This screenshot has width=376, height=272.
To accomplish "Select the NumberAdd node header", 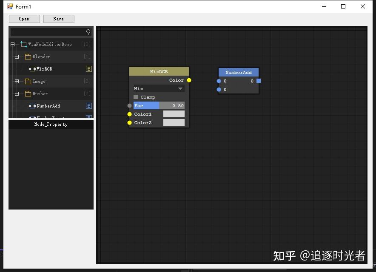I will [238, 72].
